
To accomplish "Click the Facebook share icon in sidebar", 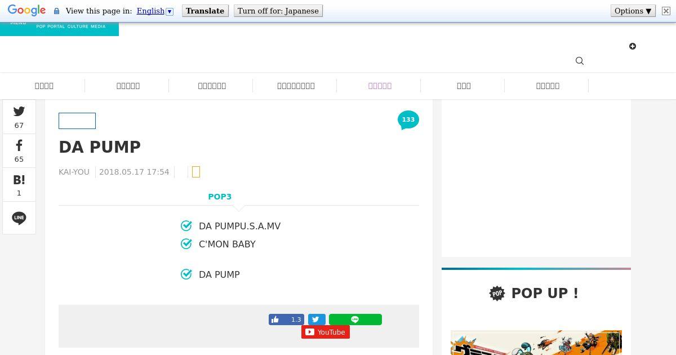I will tap(19, 145).
